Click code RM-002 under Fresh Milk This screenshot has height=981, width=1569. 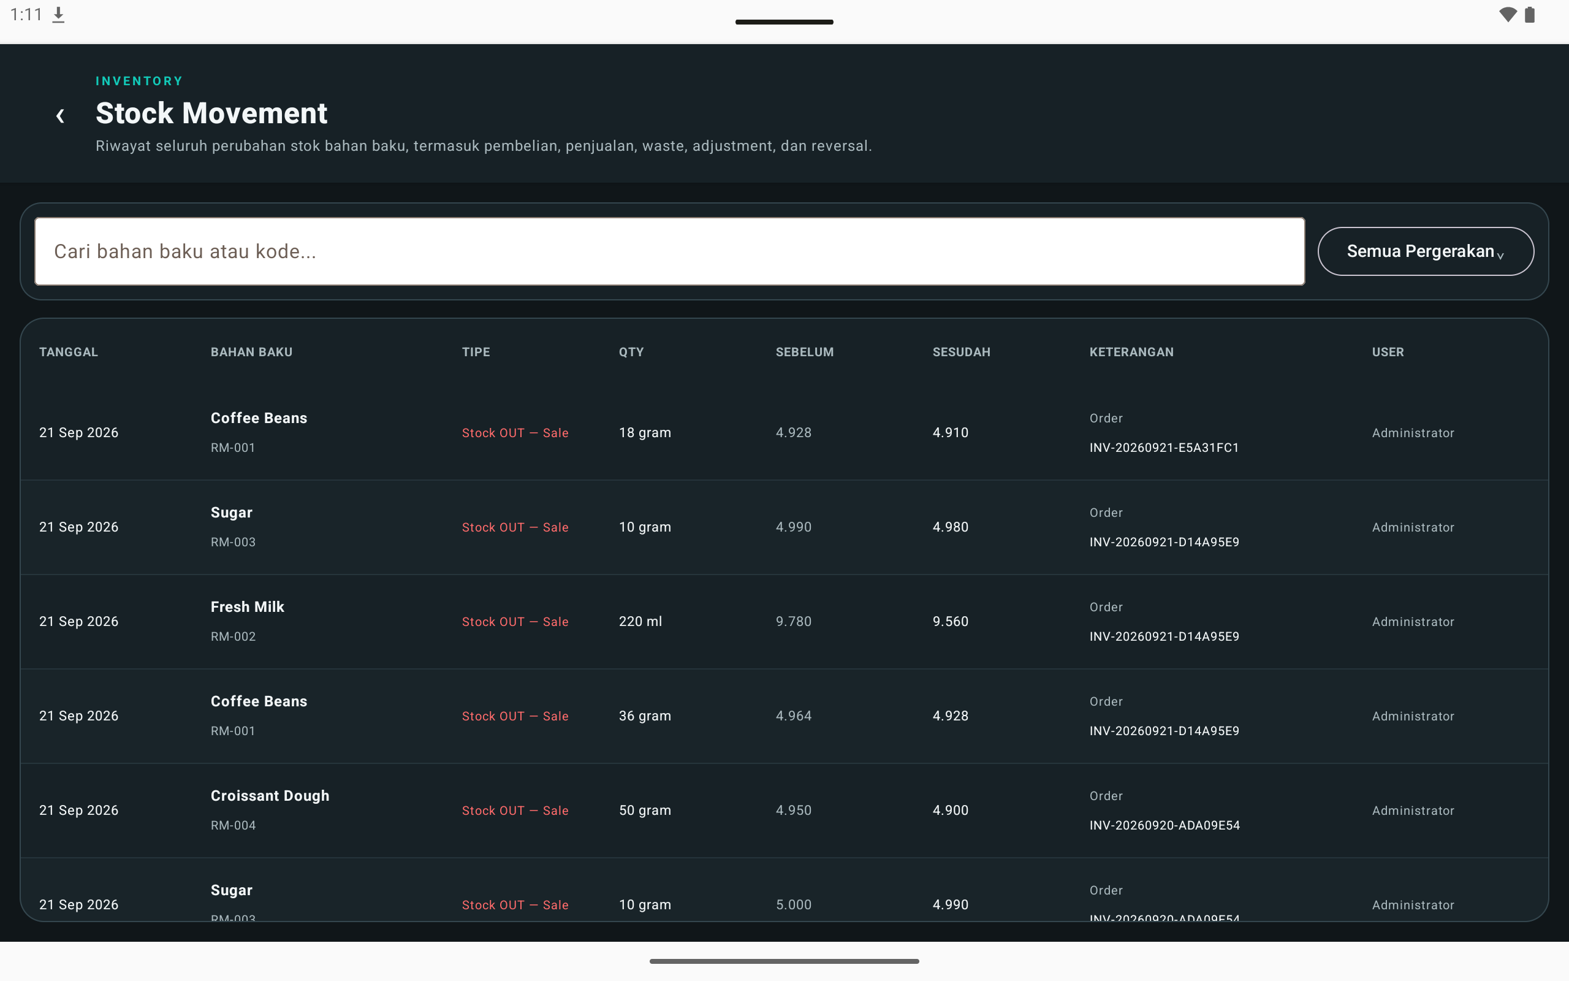(233, 636)
